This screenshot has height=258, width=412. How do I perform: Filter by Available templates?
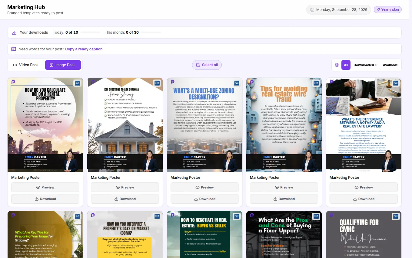(x=390, y=65)
